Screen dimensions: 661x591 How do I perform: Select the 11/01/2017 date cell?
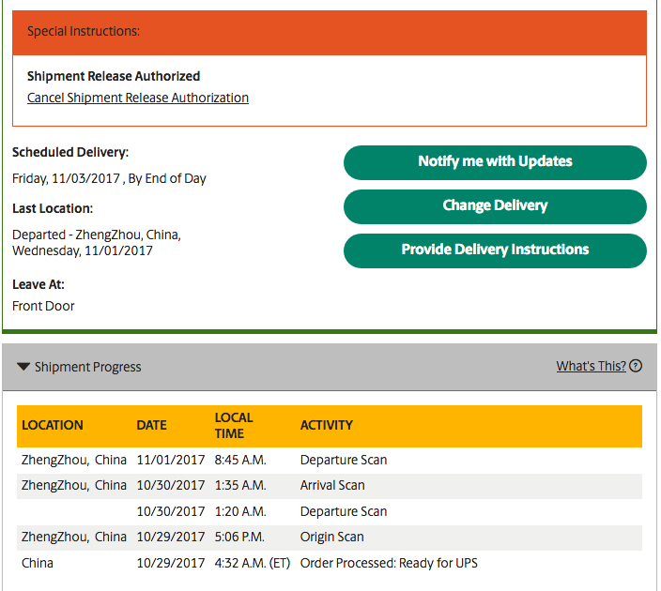pyautogui.click(x=171, y=460)
